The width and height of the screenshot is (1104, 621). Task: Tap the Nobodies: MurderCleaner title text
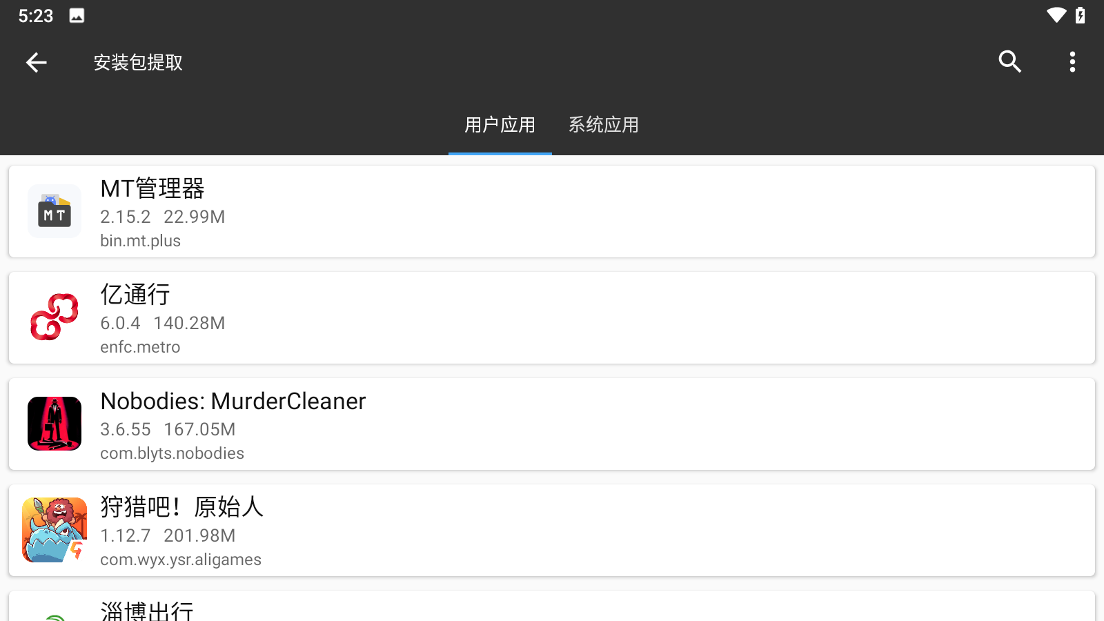point(233,402)
